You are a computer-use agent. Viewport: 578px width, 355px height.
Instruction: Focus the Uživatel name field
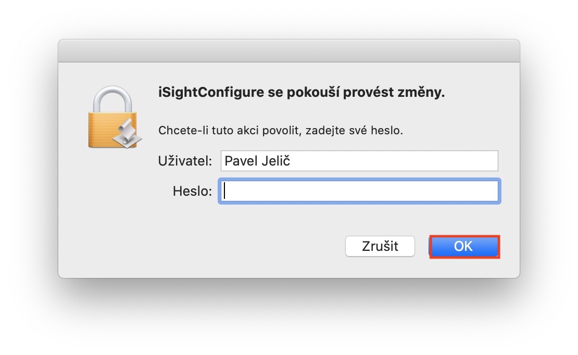tap(359, 161)
